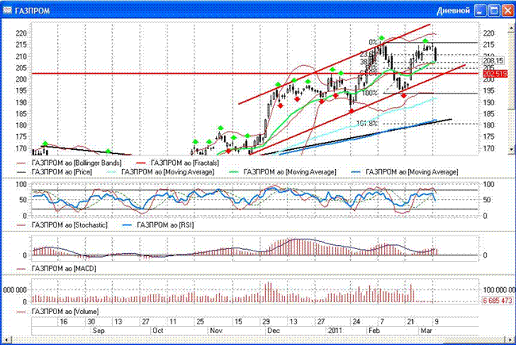
Task: Select the cyan Moving Average legend entry
Action: pos(160,172)
